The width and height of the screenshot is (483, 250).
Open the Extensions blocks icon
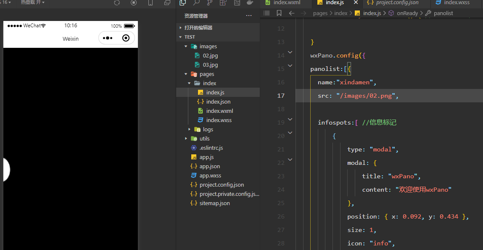tap(223, 3)
